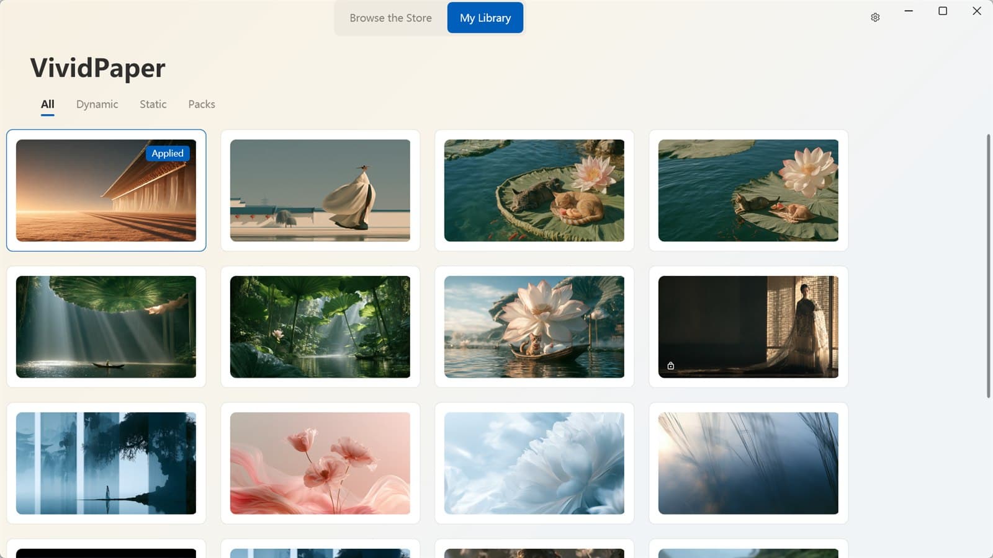Choose the dark blue blurred grass wallpaper
This screenshot has width=993, height=558.
748,463
